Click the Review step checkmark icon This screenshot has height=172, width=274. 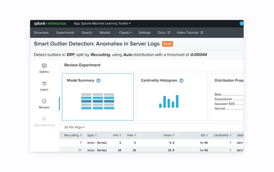click(44, 101)
